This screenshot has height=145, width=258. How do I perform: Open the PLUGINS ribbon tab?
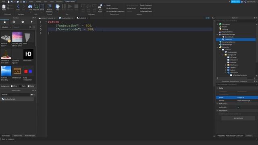point(59,2)
